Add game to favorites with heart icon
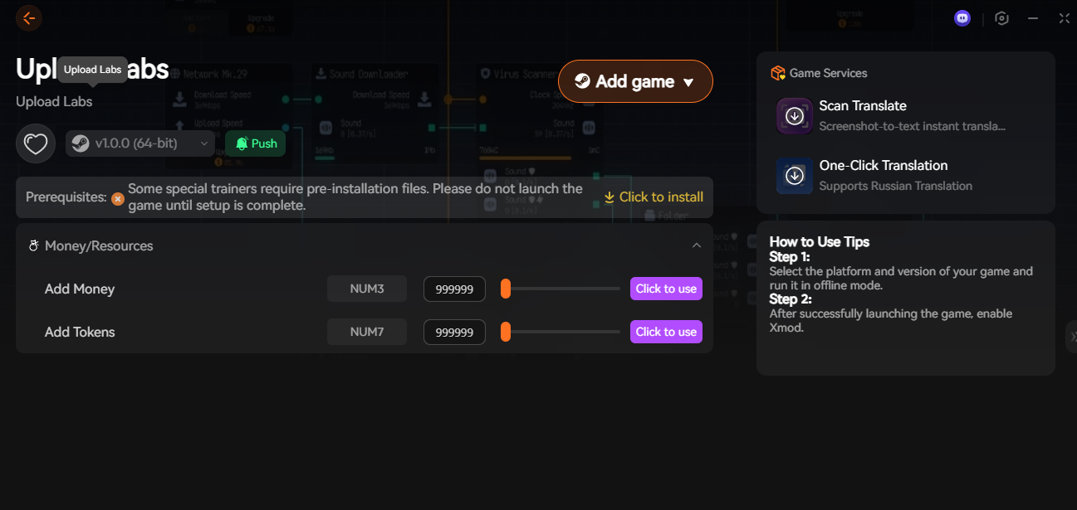The height and width of the screenshot is (510, 1077). pos(35,143)
